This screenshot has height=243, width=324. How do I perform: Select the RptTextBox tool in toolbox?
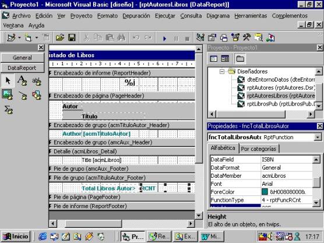click(36, 81)
